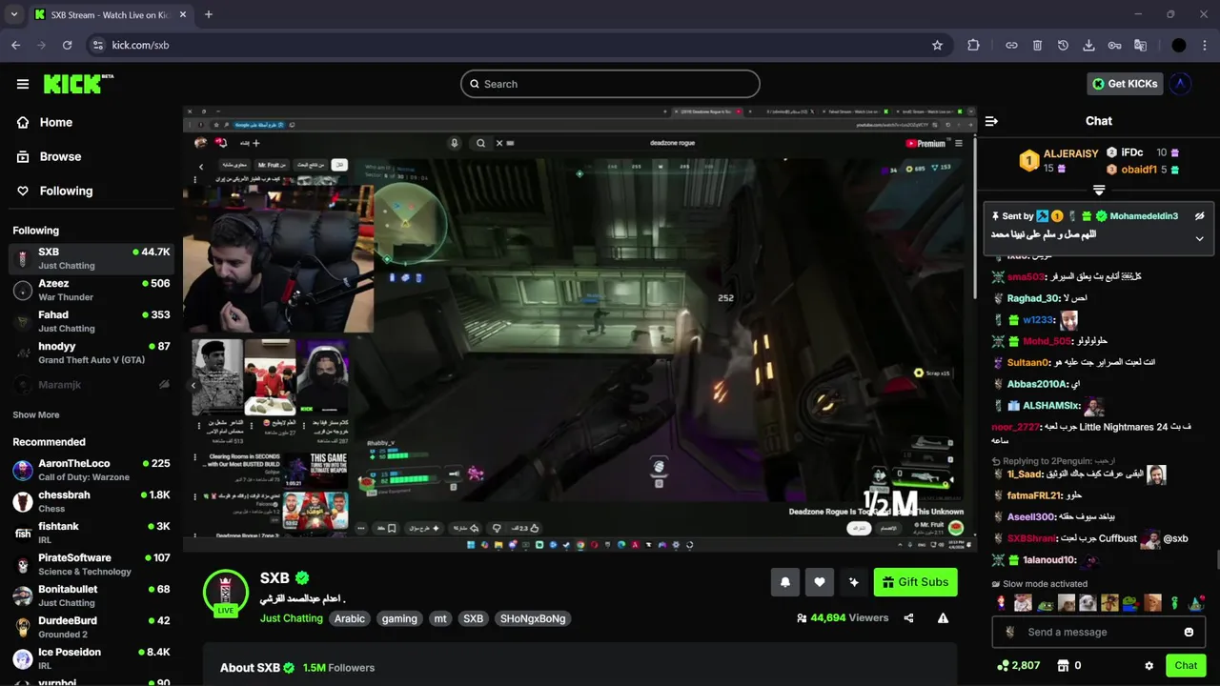The width and height of the screenshot is (1220, 686).
Task: Click the Gift Subs button
Action: click(915, 582)
